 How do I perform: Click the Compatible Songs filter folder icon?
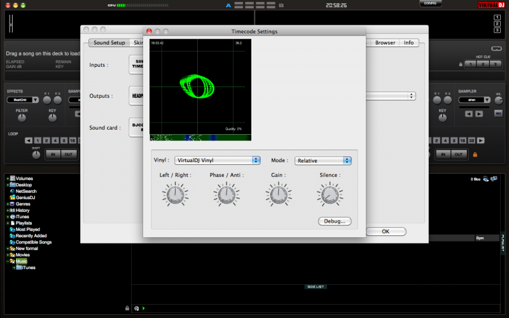point(13,242)
